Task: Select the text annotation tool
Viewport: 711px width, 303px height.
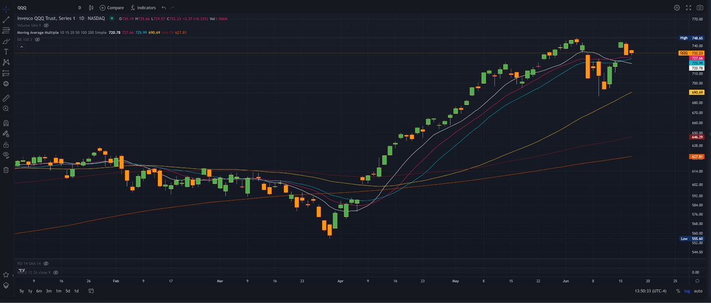Action: [x=6, y=52]
